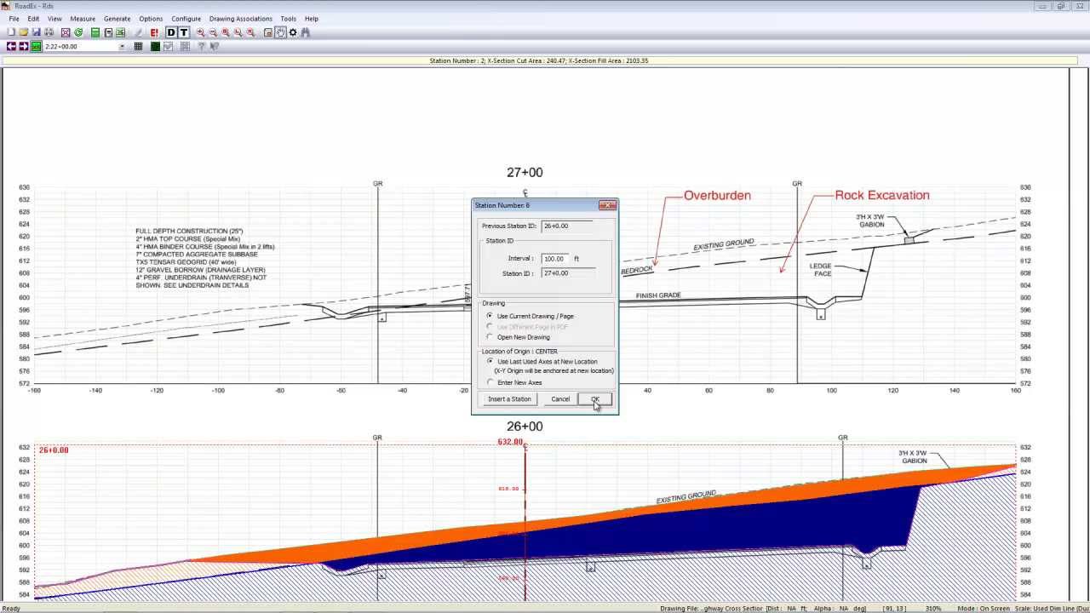
Task: Click the Overburden red label
Action: click(x=717, y=195)
